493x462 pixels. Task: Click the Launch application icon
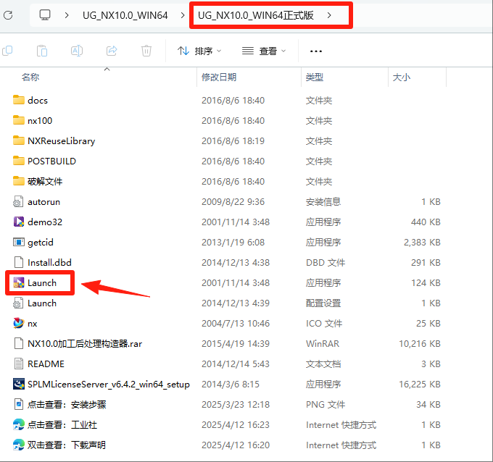tap(19, 282)
